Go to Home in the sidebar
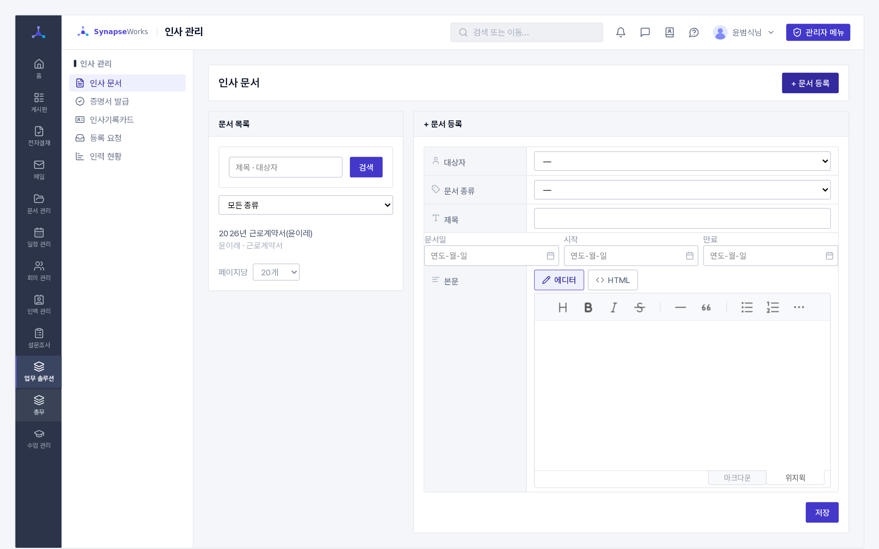879x549 pixels. point(39,68)
